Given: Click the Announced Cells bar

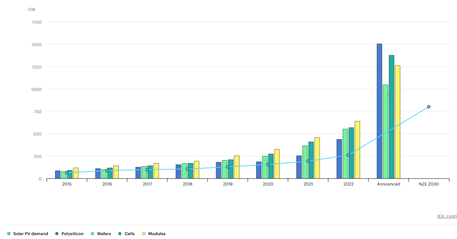Looking at the screenshot, I should click(391, 117).
